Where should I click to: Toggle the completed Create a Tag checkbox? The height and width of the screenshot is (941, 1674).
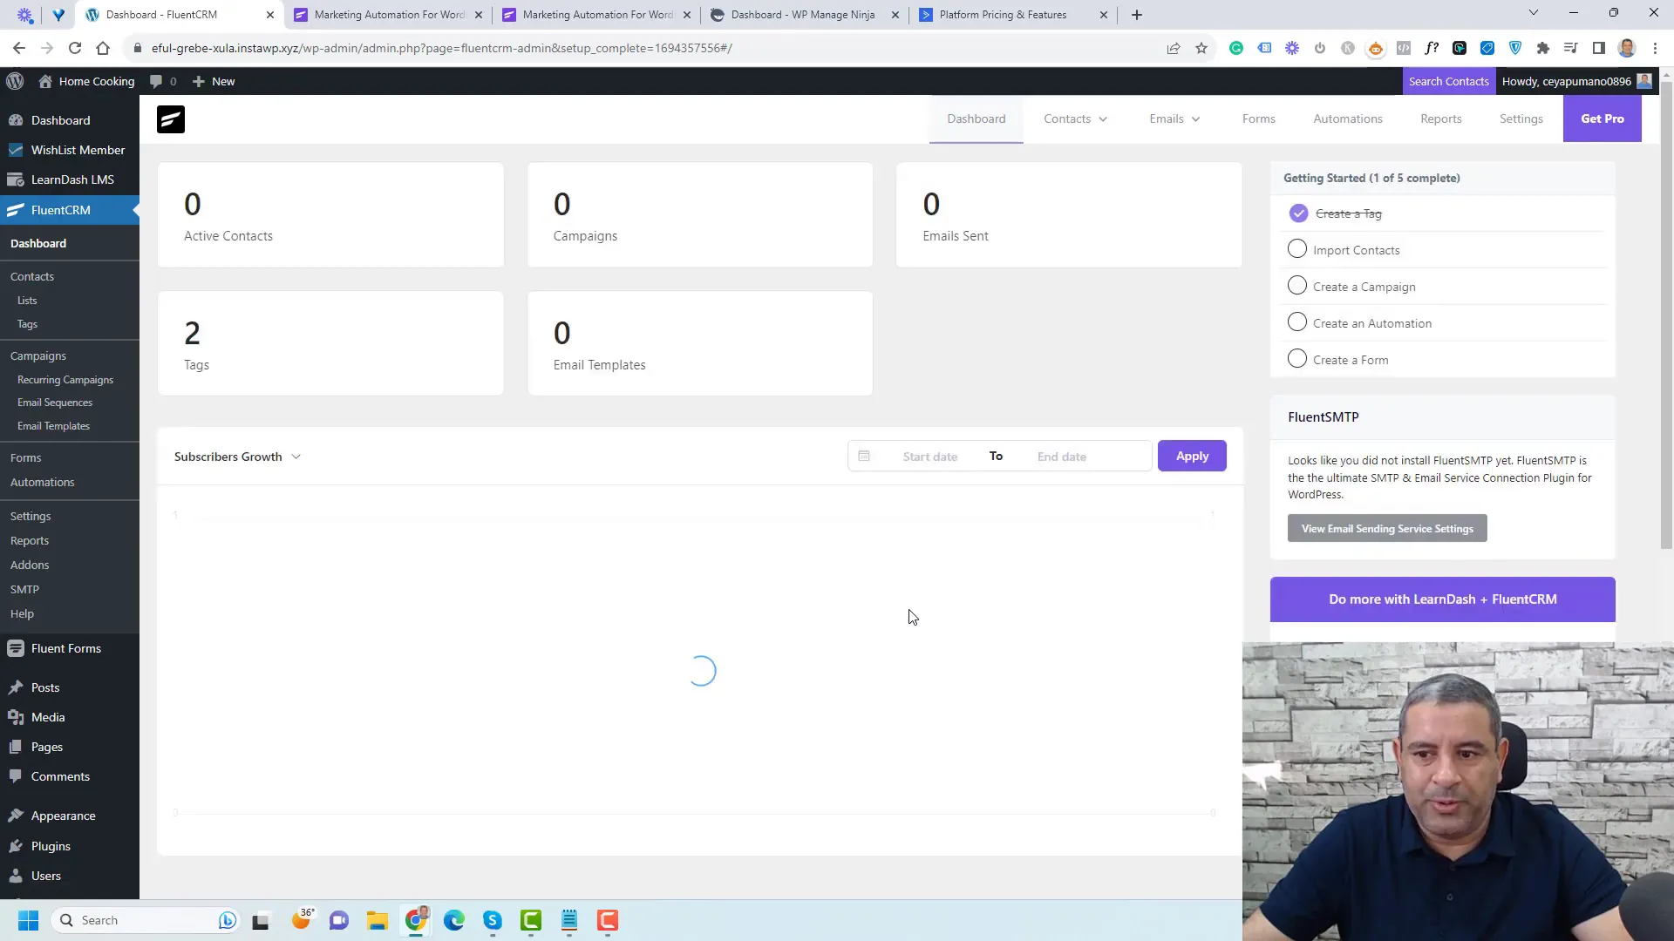(1298, 213)
